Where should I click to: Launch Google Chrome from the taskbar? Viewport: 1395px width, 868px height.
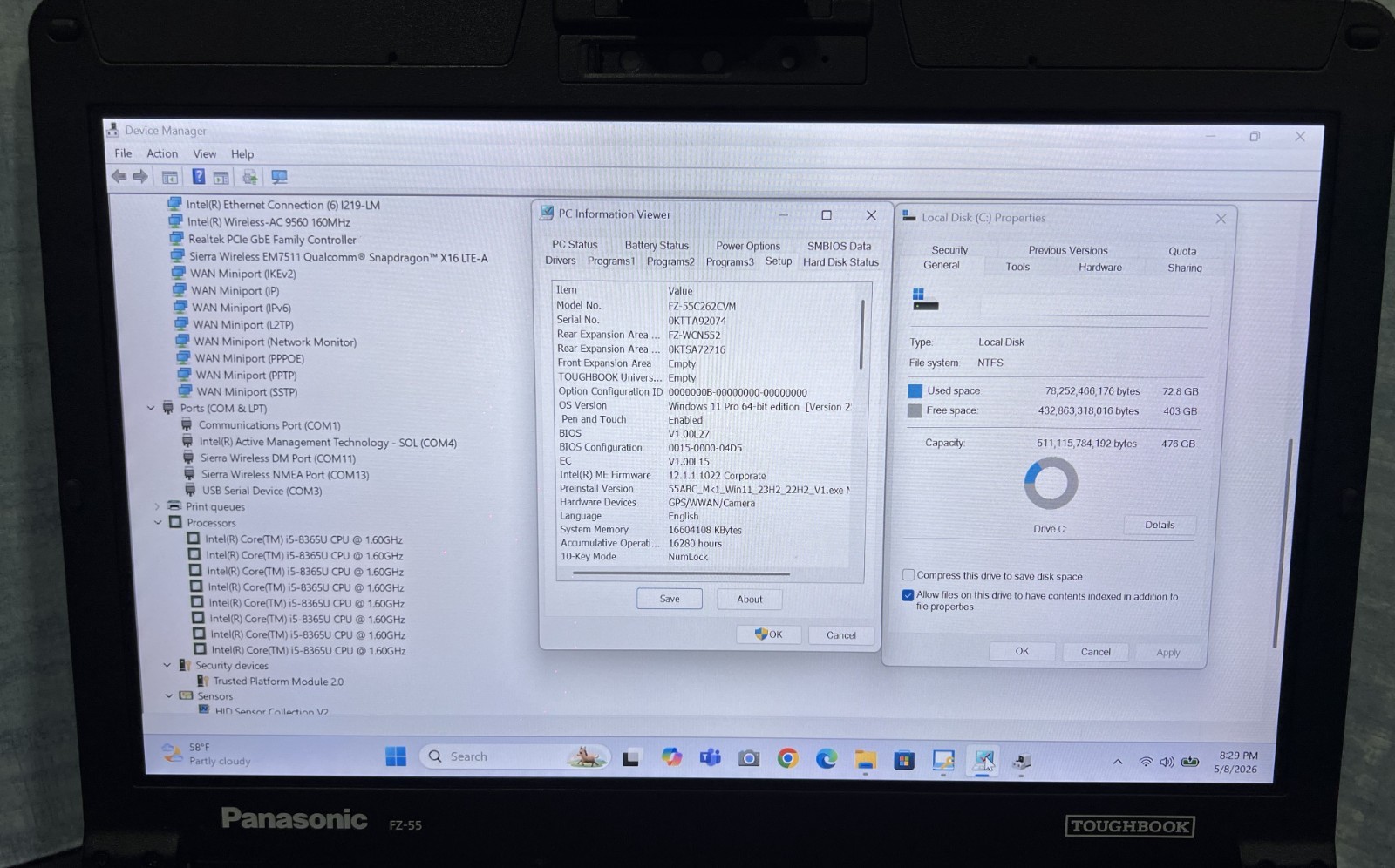click(787, 758)
